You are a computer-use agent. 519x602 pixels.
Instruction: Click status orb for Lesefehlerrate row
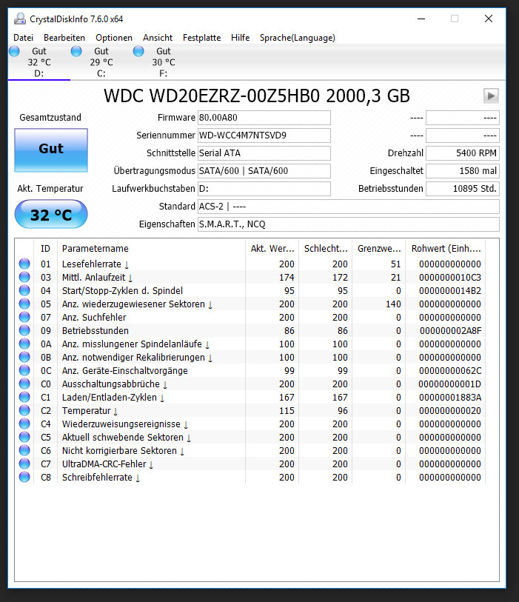[x=24, y=264]
